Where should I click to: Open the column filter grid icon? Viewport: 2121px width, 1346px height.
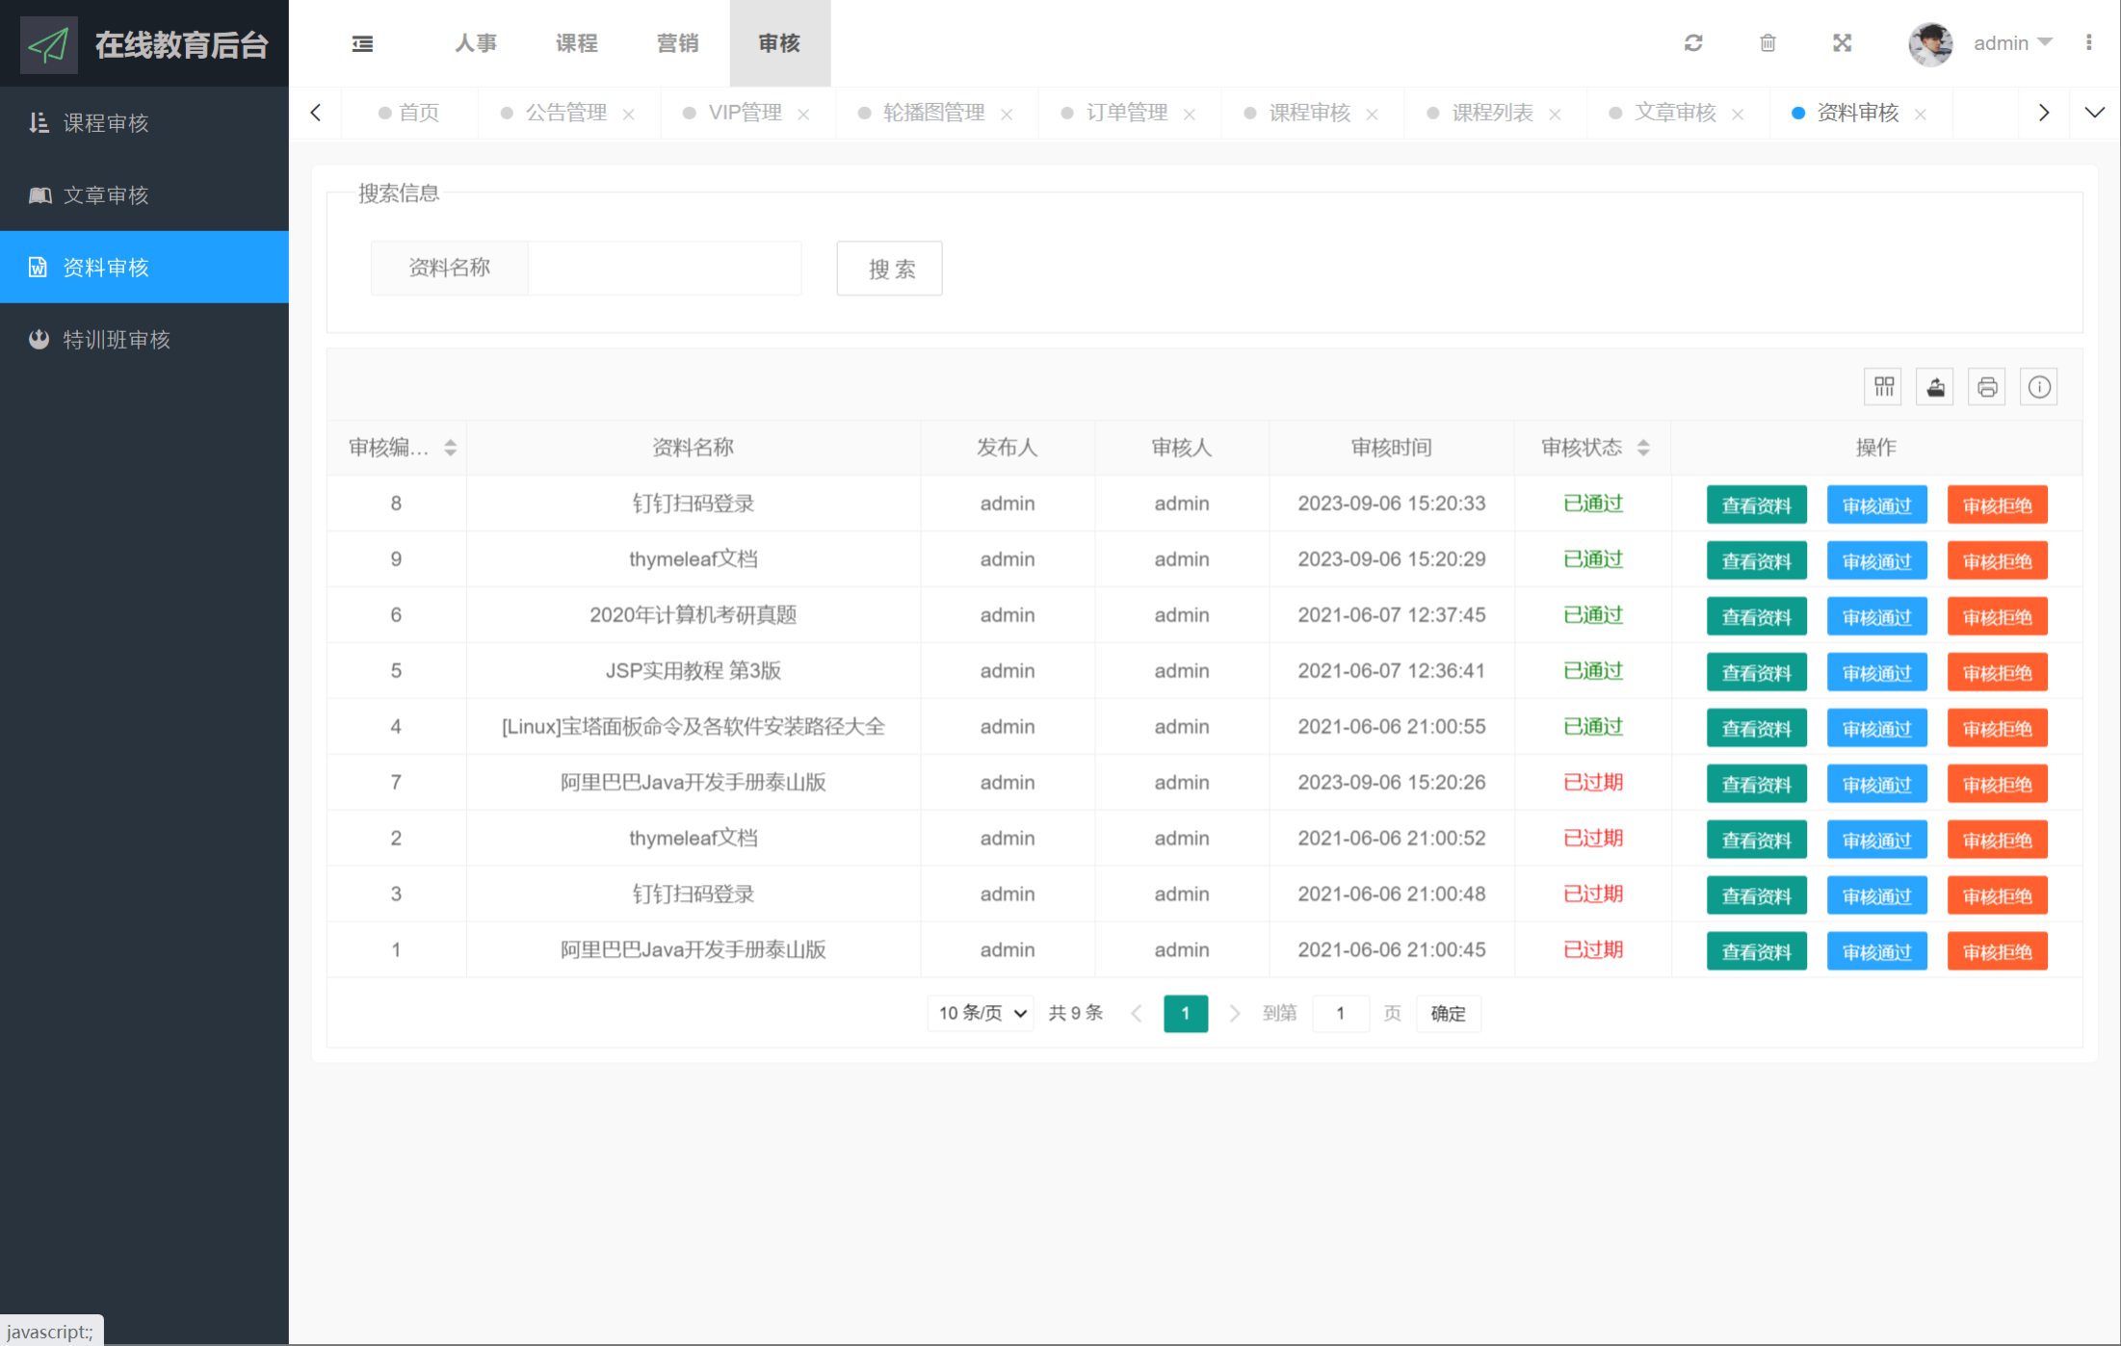point(1884,387)
